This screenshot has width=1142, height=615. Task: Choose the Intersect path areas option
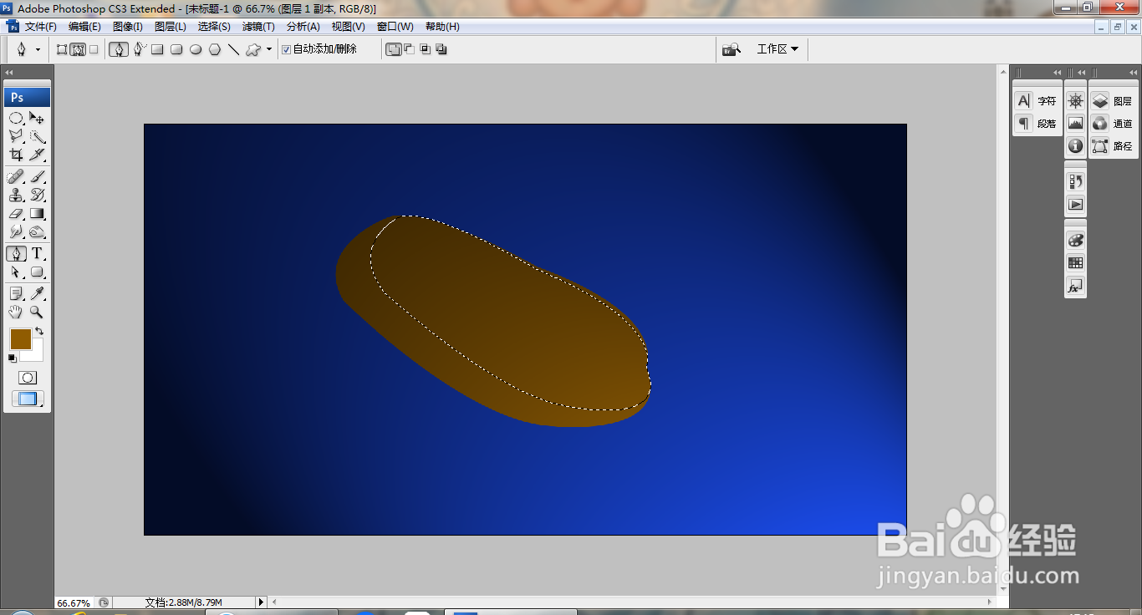[x=426, y=49]
